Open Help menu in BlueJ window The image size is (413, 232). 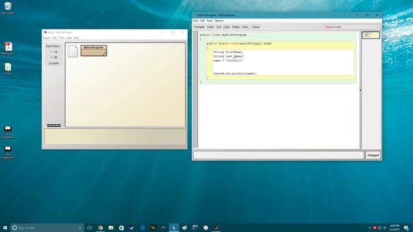click(76, 38)
